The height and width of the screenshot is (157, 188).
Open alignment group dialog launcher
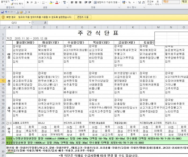point(119,8)
